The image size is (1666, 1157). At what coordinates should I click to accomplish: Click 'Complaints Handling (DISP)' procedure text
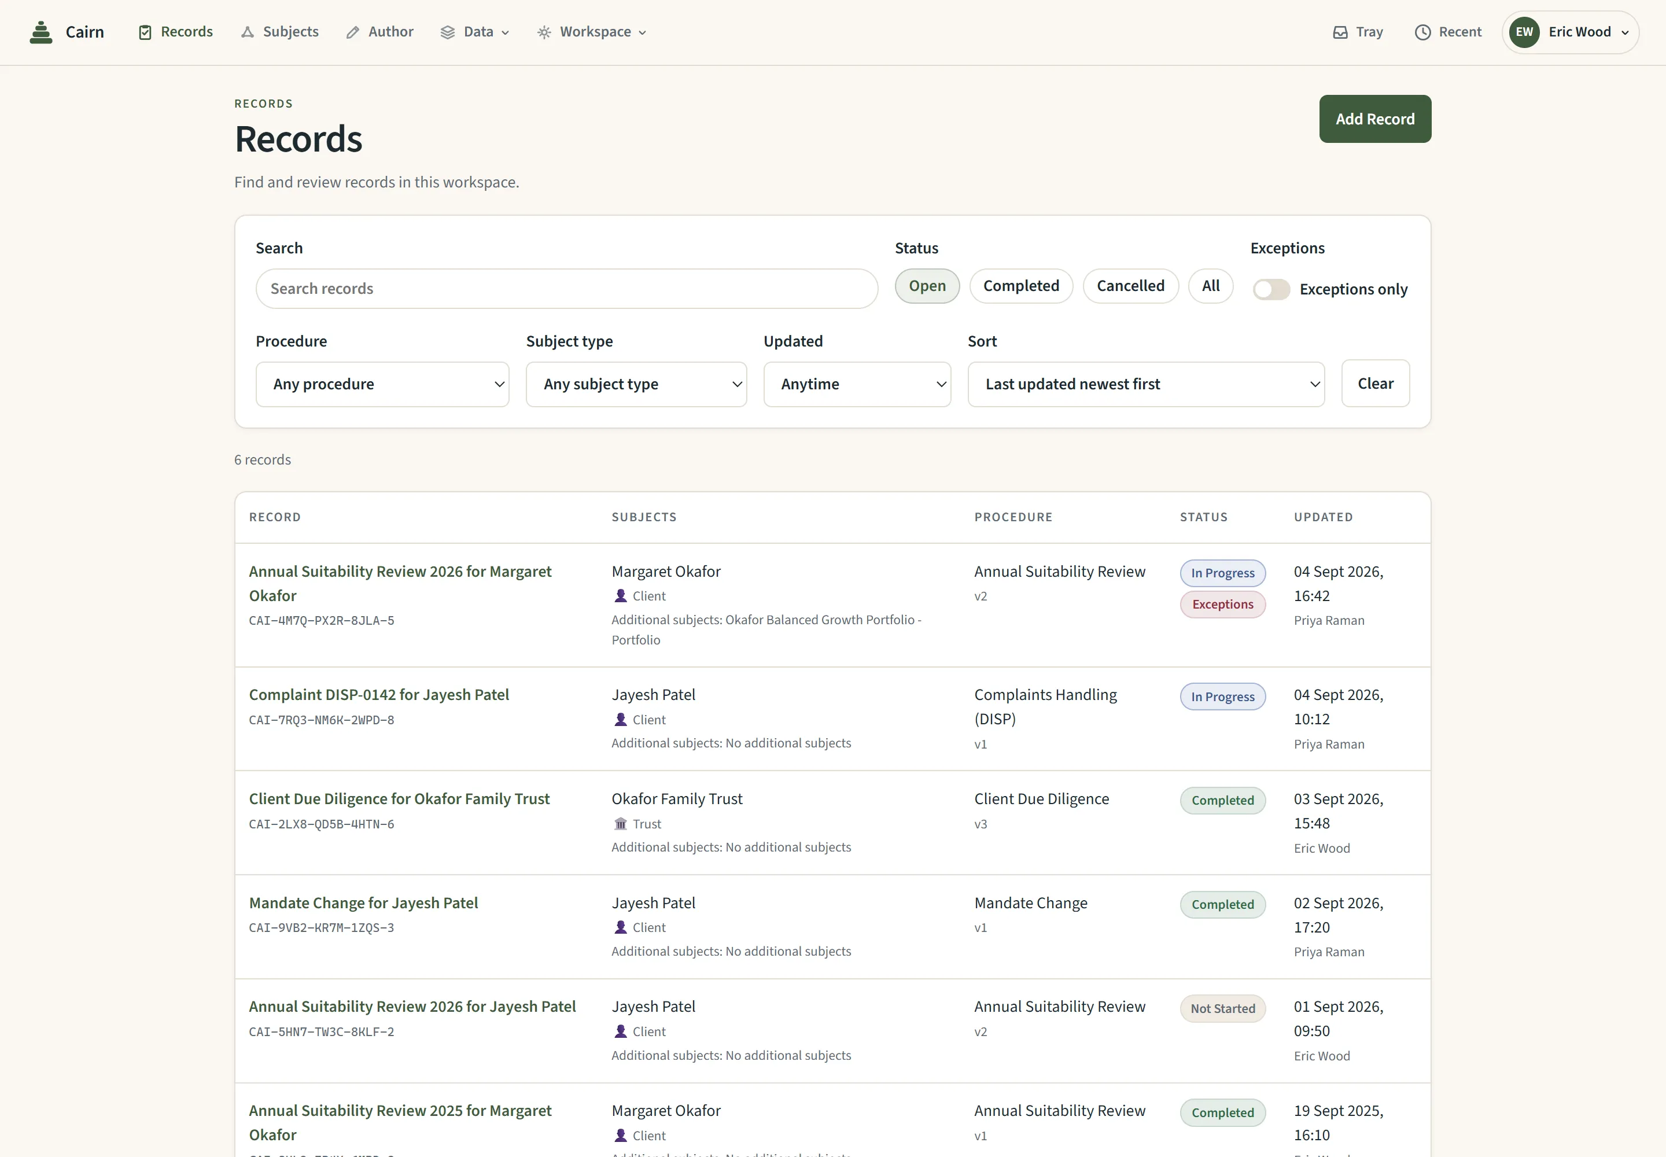tap(1045, 707)
